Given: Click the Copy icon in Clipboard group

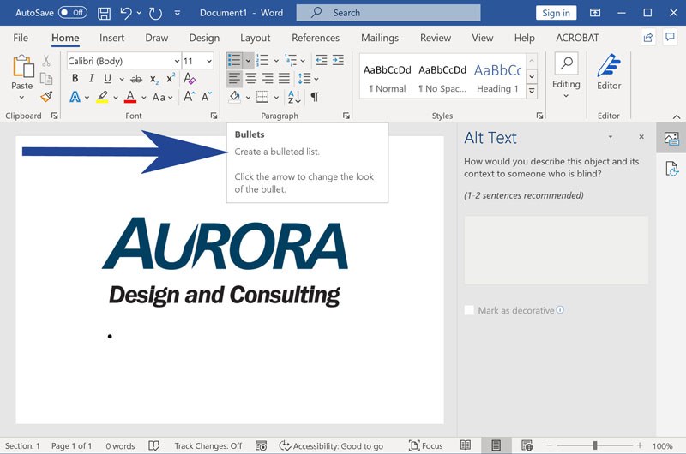Looking at the screenshot, I should click(x=46, y=79).
